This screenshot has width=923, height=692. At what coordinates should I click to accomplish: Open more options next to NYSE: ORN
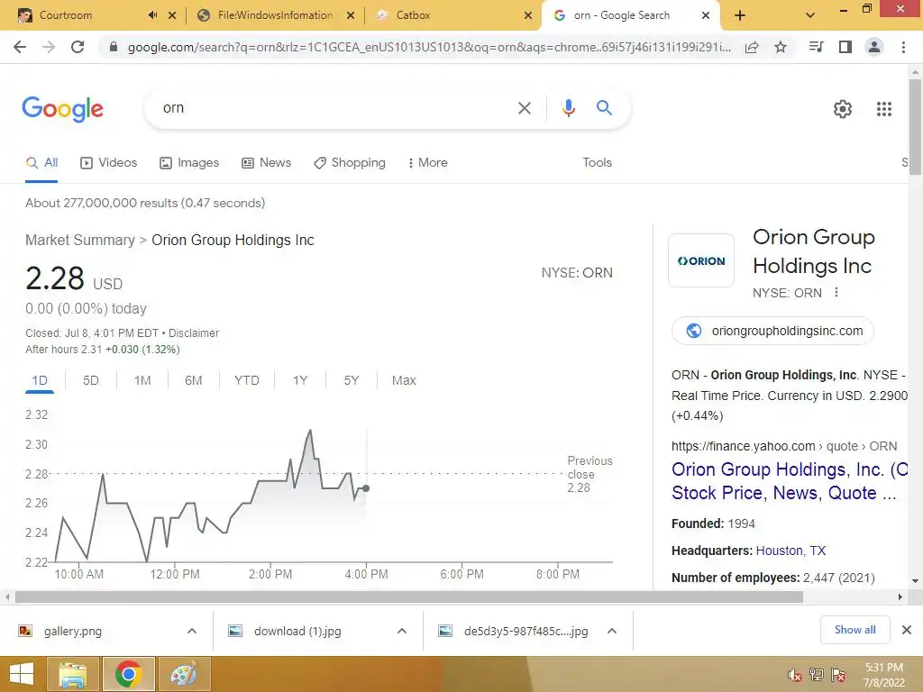(836, 293)
